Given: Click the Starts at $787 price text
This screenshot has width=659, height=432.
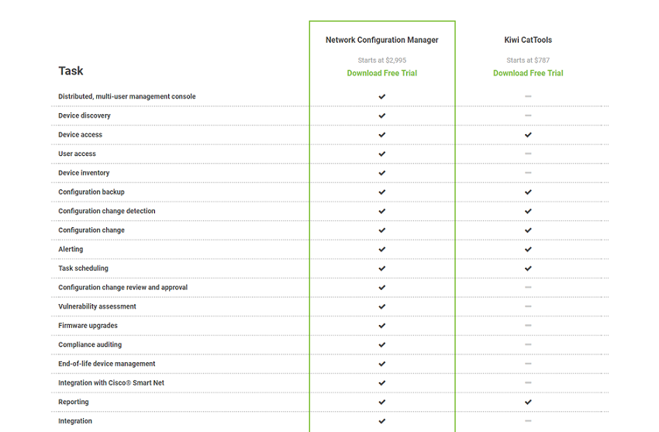Looking at the screenshot, I should tap(528, 60).
